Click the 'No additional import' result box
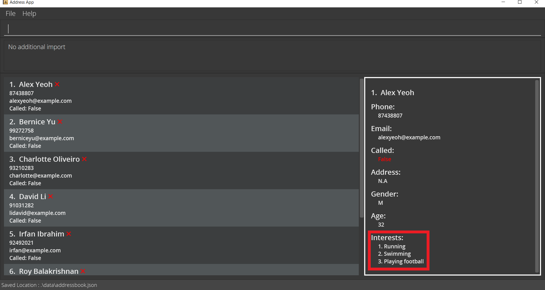Image resolution: width=545 pixels, height=290 pixels. [x=272, y=55]
